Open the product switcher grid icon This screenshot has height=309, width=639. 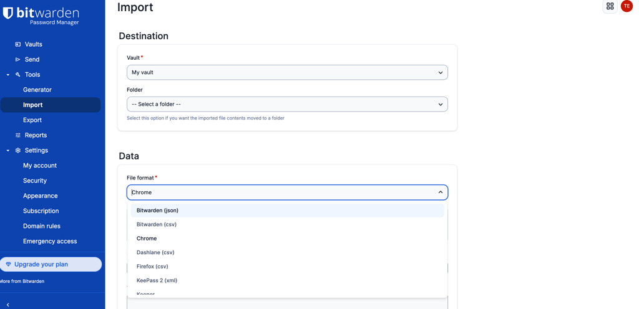pos(610,6)
